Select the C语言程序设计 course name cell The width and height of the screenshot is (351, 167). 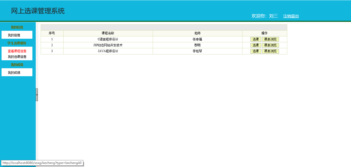click(x=108, y=39)
